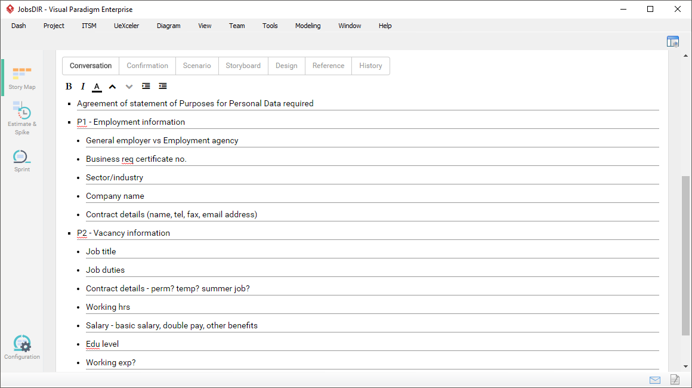Image resolution: width=692 pixels, height=388 pixels.
Task: Toggle bold formatting in the editor
Action: 69,87
